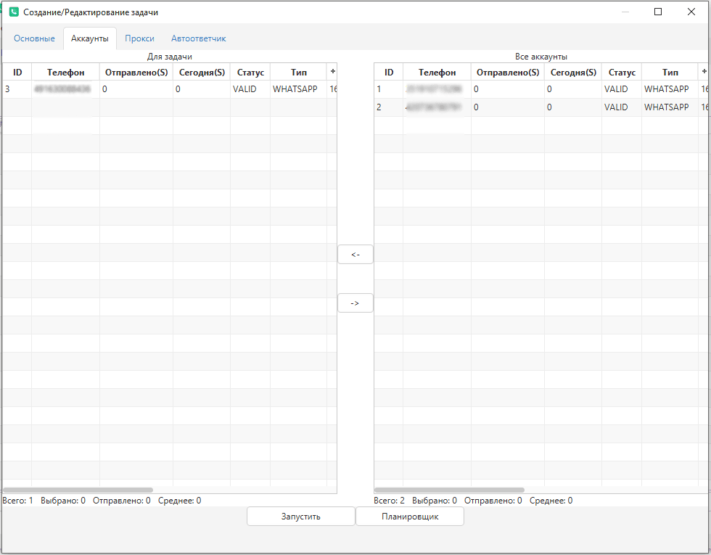Sort all accounts by Тип header
The height and width of the screenshot is (555, 711).
click(670, 72)
